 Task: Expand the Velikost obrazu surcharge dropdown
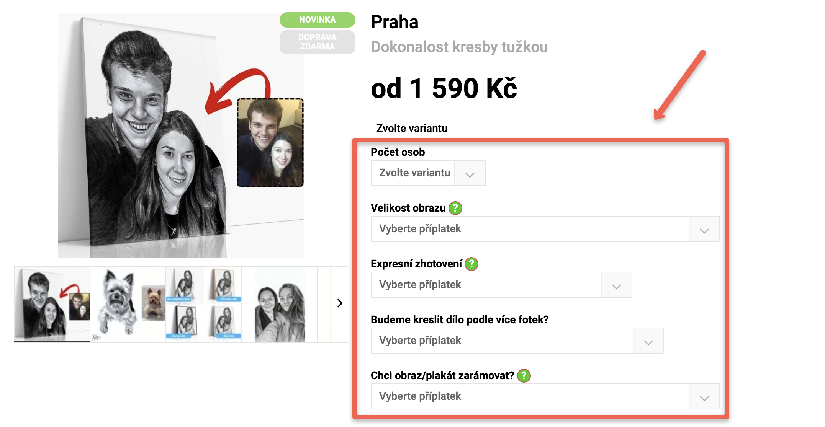(545, 229)
